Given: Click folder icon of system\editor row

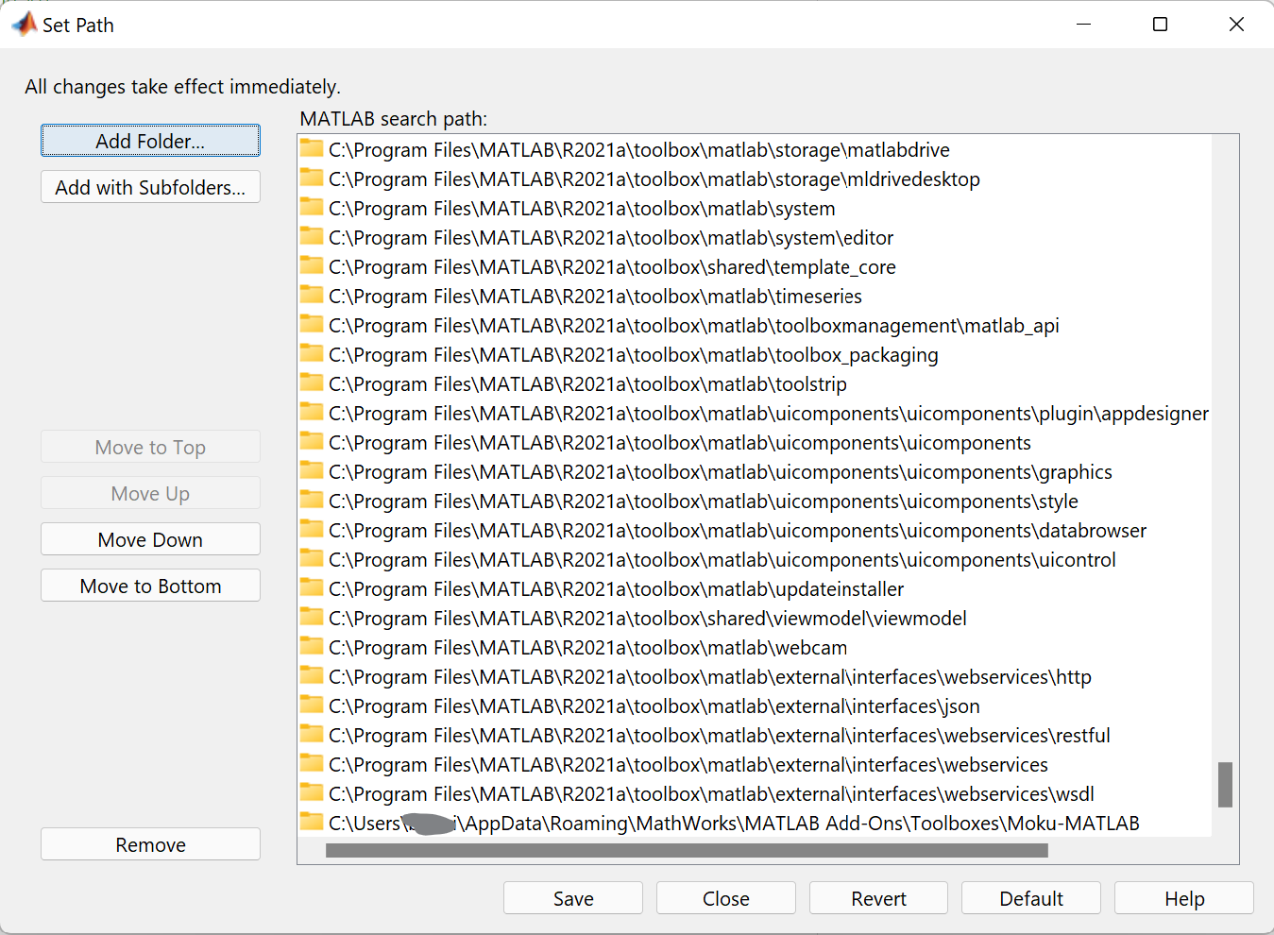Looking at the screenshot, I should (312, 236).
